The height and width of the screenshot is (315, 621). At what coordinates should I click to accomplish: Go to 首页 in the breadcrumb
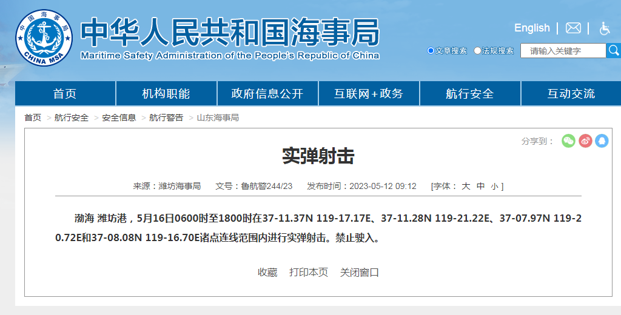point(33,118)
